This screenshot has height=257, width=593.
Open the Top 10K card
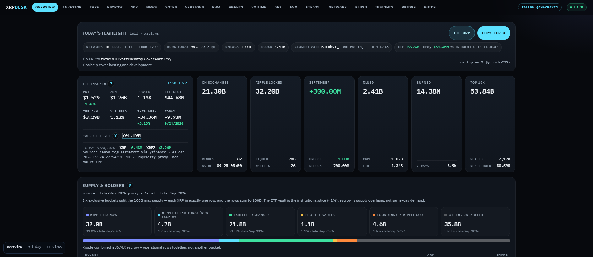click(x=490, y=124)
